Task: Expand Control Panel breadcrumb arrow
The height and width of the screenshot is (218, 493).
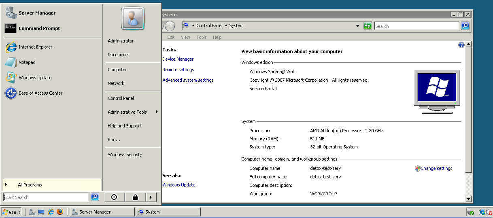Action: click(x=226, y=25)
